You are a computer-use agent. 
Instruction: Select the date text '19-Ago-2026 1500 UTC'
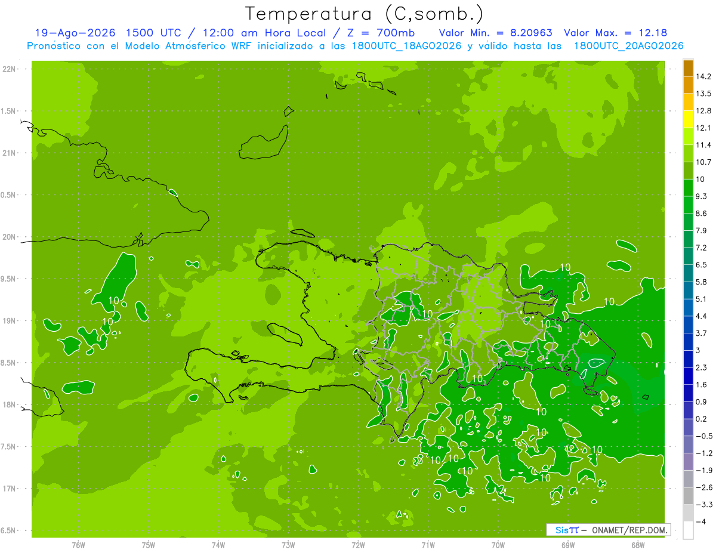point(109,33)
